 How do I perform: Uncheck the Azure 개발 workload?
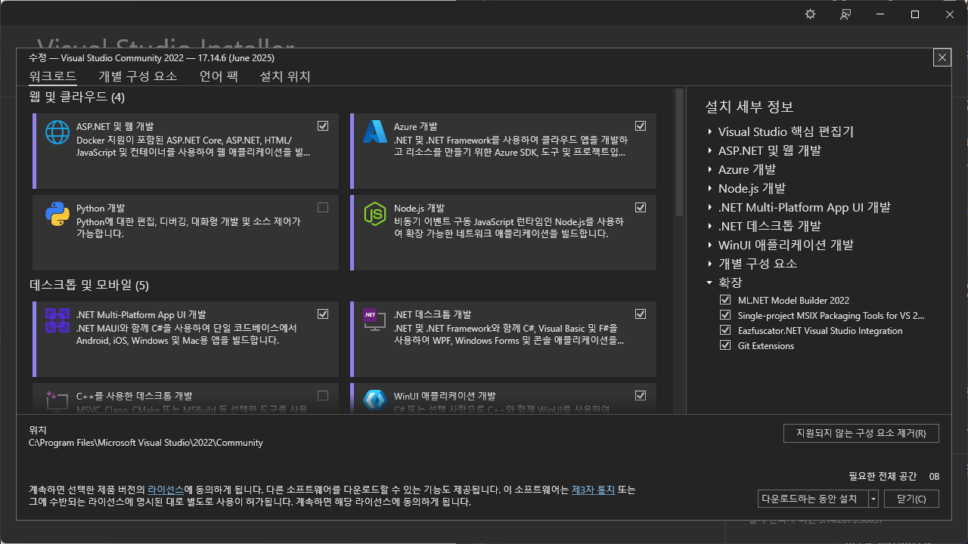[x=641, y=125]
